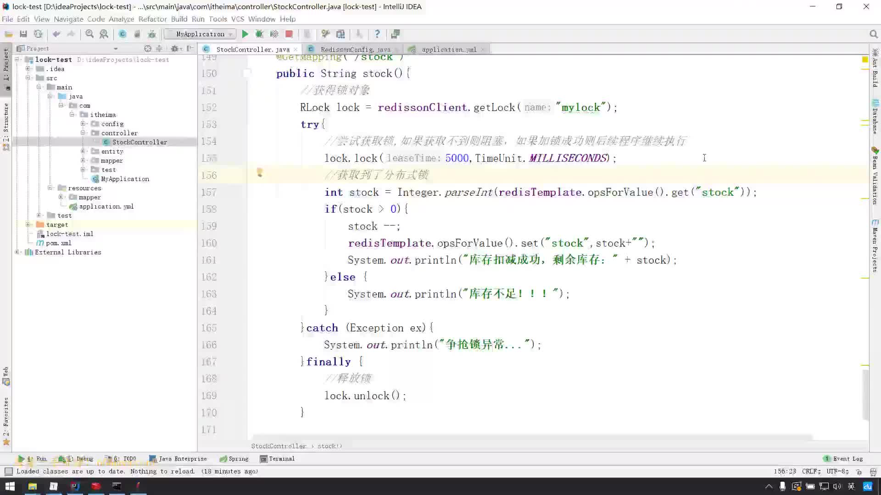Open the Database side panel
Viewport: 881px width, 495px height.
click(875, 117)
